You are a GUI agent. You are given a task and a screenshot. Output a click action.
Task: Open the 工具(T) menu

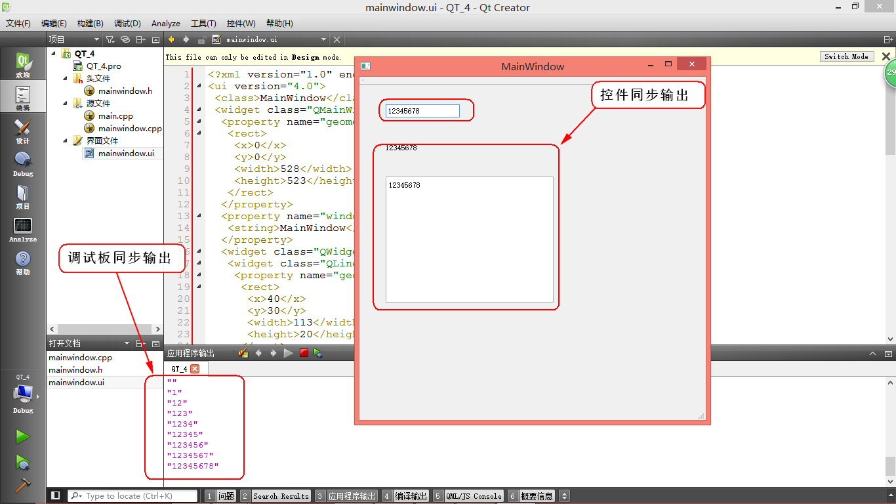(205, 23)
